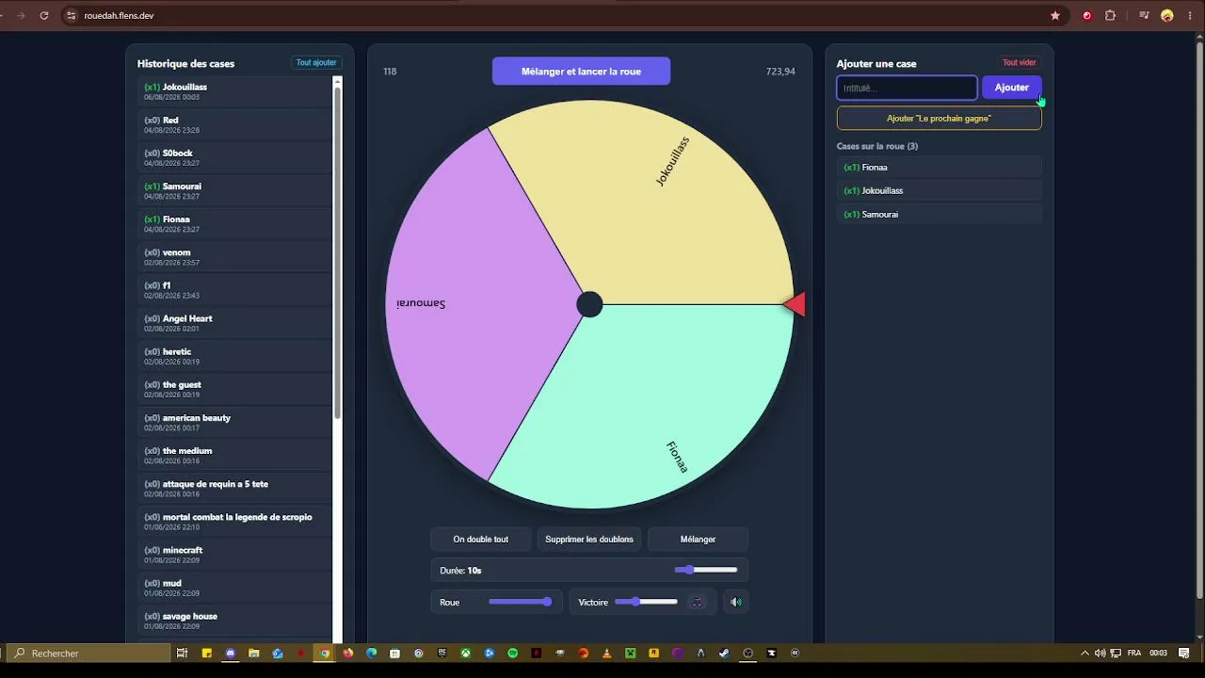Image resolution: width=1205 pixels, height=678 pixels.
Task: Click the "On double tout" button
Action: 481,540
